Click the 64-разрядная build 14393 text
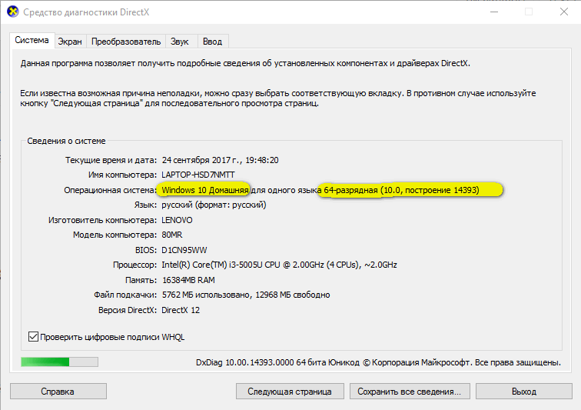The height and width of the screenshot is (410, 581). click(x=401, y=190)
